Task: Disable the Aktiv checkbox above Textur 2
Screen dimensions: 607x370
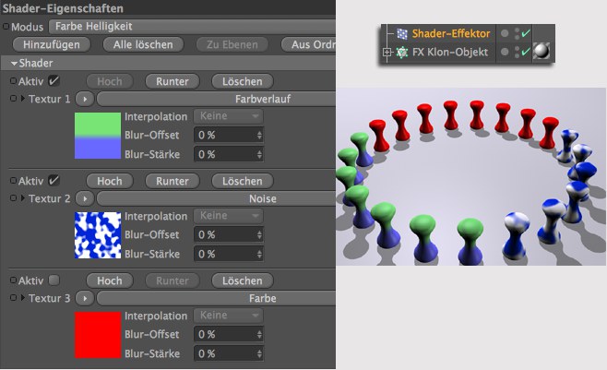Action: [54, 180]
